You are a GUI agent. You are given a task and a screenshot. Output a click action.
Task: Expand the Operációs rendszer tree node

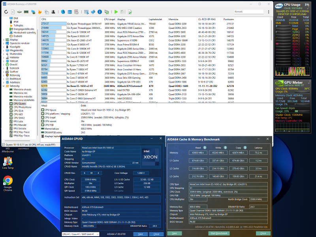[x=4, y=43]
